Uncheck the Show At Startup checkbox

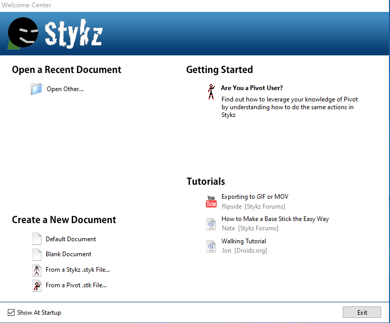pos(11,312)
